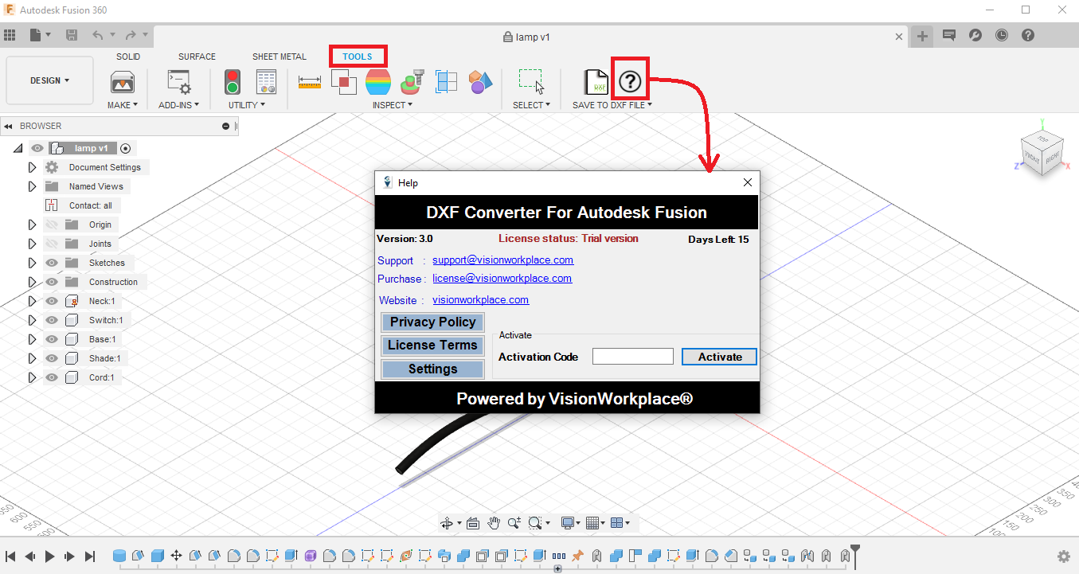Open Scripts and Add-Ins icon
This screenshot has height=574, width=1079.
pos(178,82)
